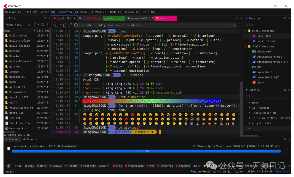Collapse the Shell sessions tree group
The width and height of the screenshot is (294, 177).
(246, 46)
